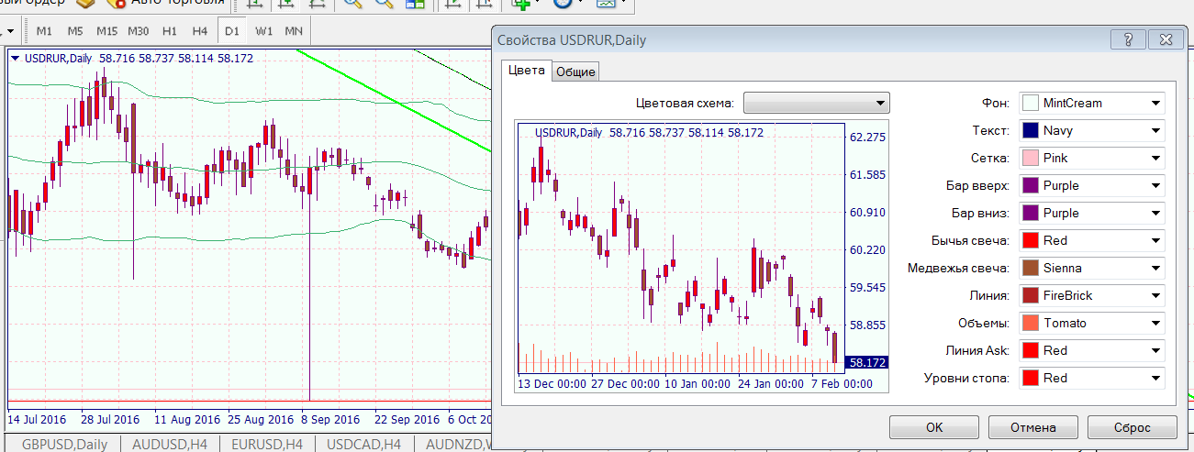Click the Авто-торговля toolbar button icon
This screenshot has height=452, width=1194.
[x=117, y=4]
